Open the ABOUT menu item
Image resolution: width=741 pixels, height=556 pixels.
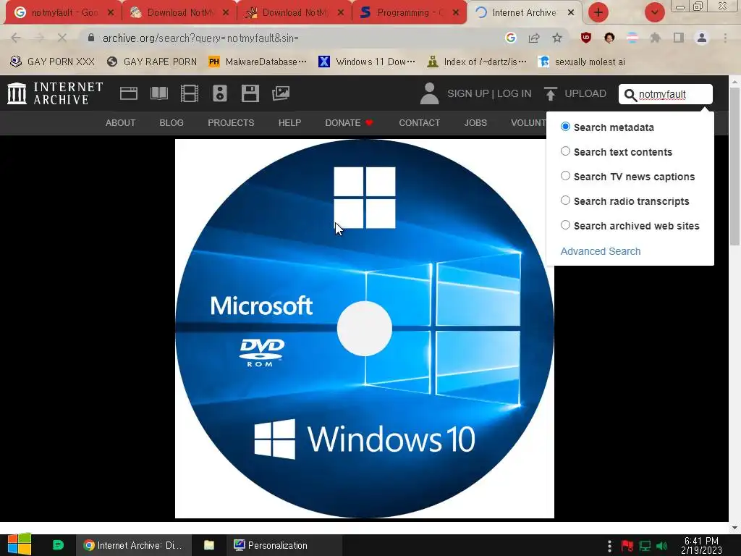click(x=121, y=123)
